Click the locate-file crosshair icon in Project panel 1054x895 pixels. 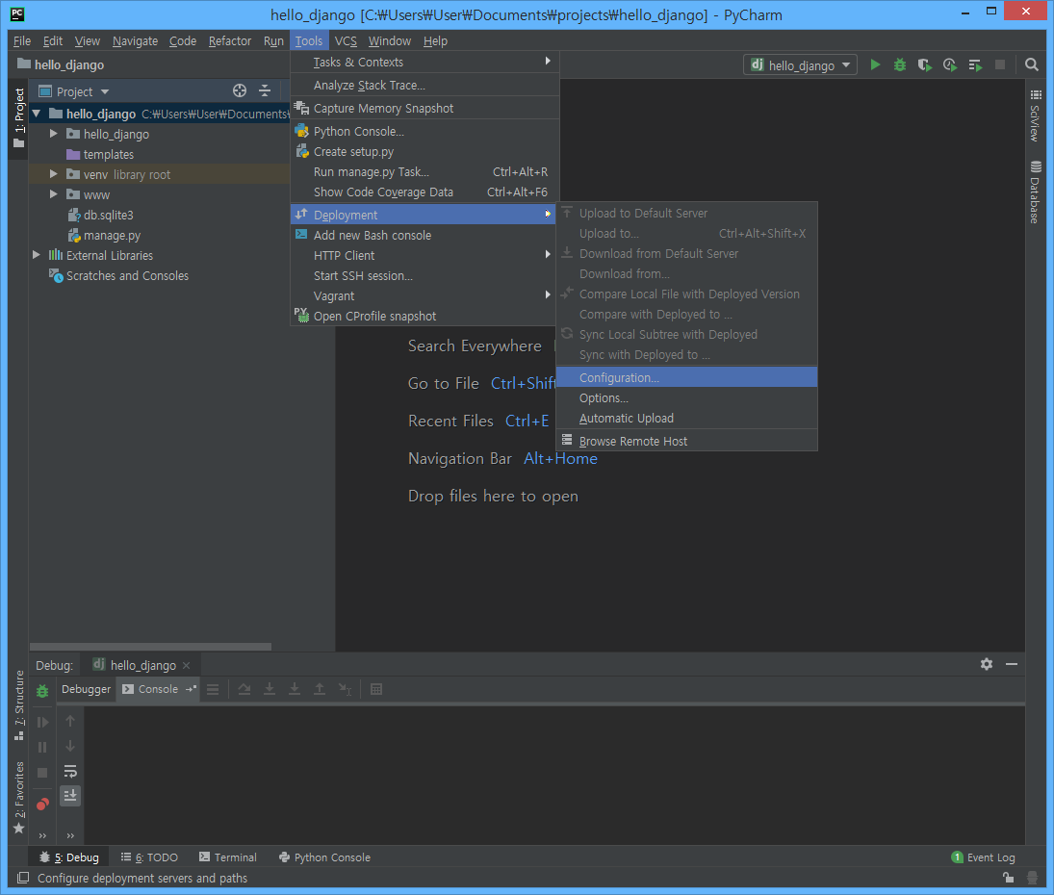click(240, 90)
